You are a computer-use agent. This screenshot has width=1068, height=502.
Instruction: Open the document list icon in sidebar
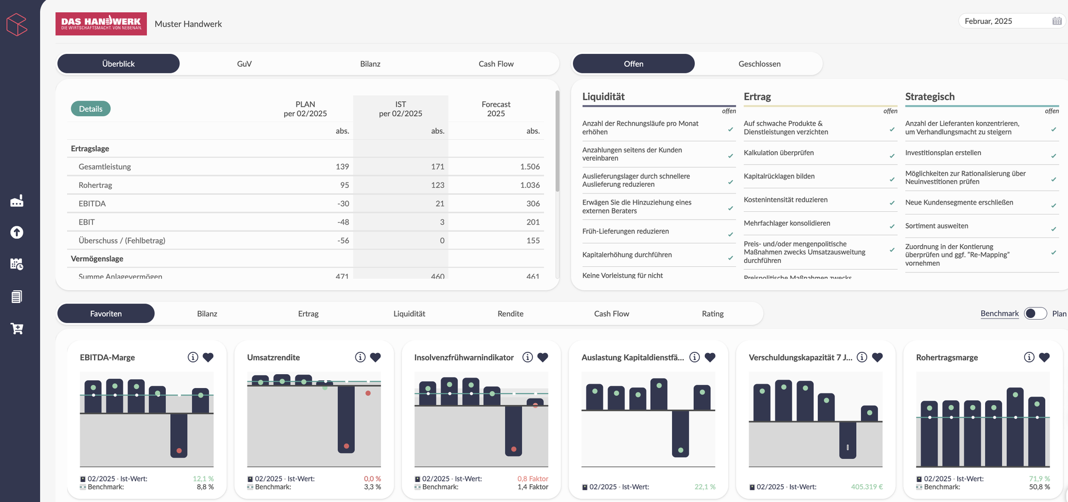coord(17,297)
